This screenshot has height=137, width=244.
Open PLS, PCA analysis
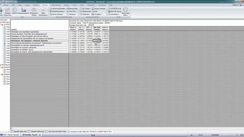click(x=72, y=11)
